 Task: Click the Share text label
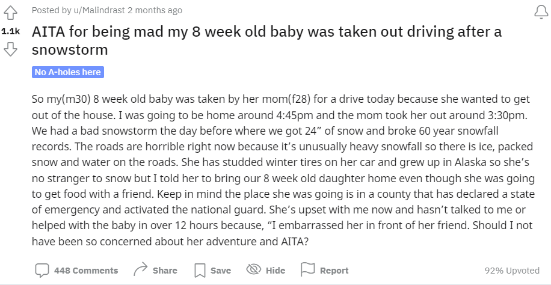(x=165, y=271)
